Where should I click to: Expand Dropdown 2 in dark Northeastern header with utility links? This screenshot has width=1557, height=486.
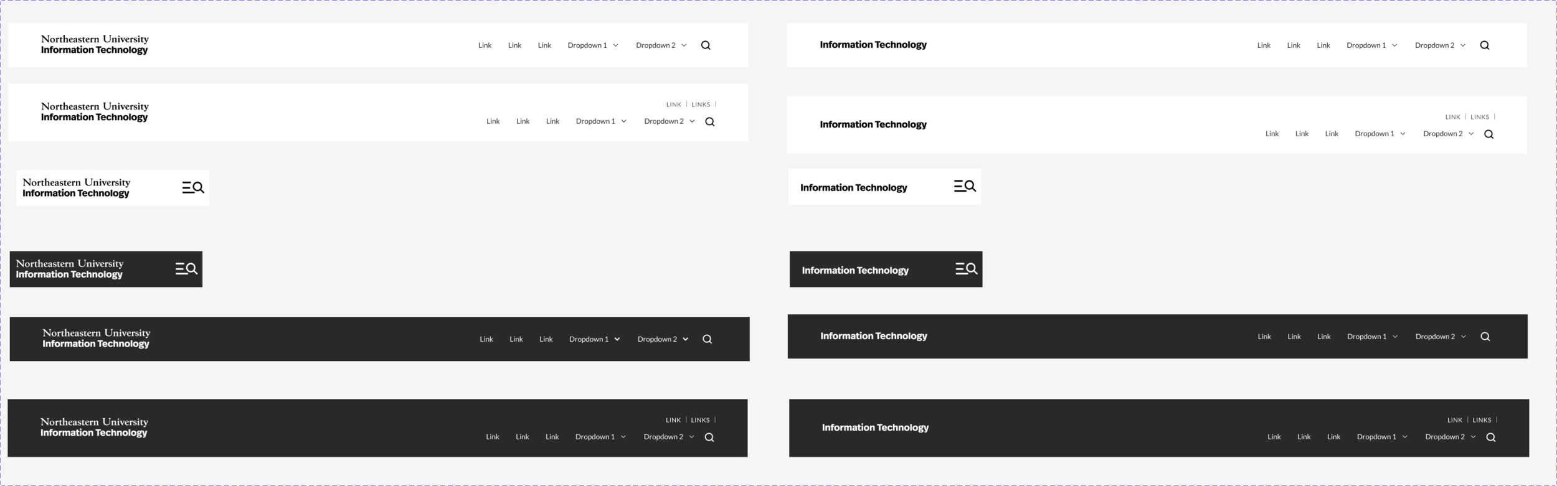point(669,437)
